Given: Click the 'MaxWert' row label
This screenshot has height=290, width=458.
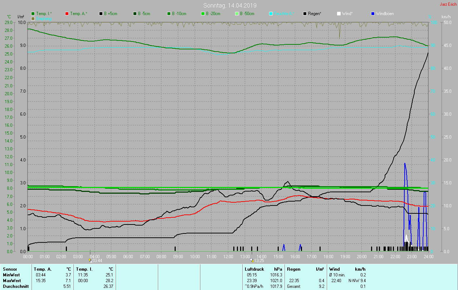Looking at the screenshot, I should (x=11, y=280).
